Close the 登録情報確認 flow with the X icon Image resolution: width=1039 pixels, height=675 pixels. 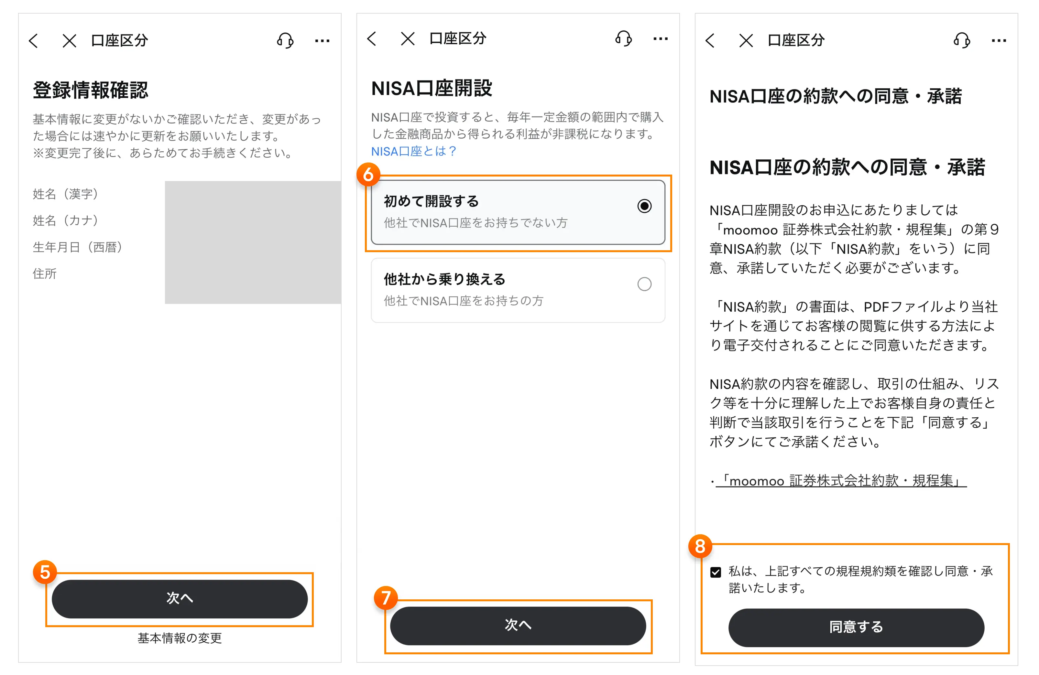pyautogui.click(x=69, y=40)
